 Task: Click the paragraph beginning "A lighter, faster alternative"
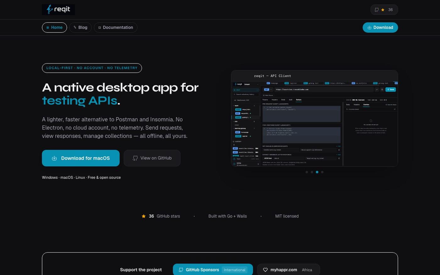click(115, 128)
